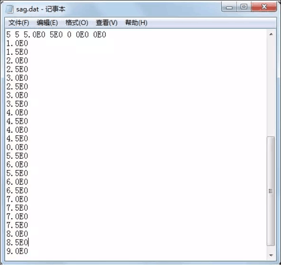The width and height of the screenshot is (281, 265).
Task: Open the 文件(F) menu
Action: [19, 23]
